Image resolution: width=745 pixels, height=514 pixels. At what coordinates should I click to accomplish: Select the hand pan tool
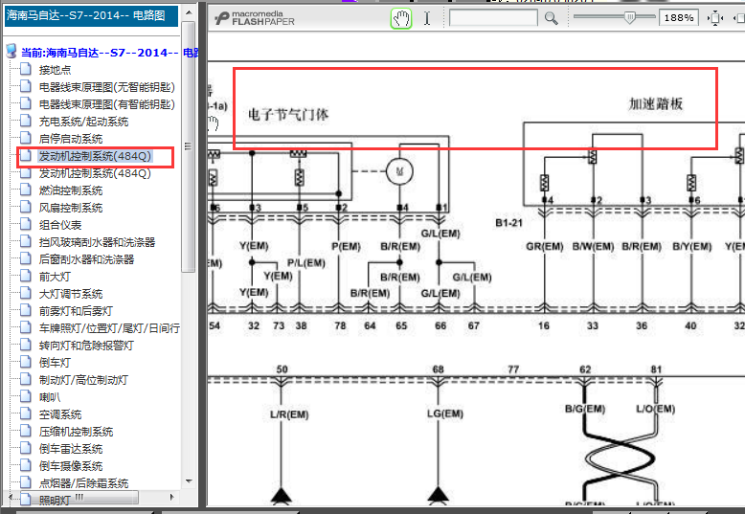(401, 18)
